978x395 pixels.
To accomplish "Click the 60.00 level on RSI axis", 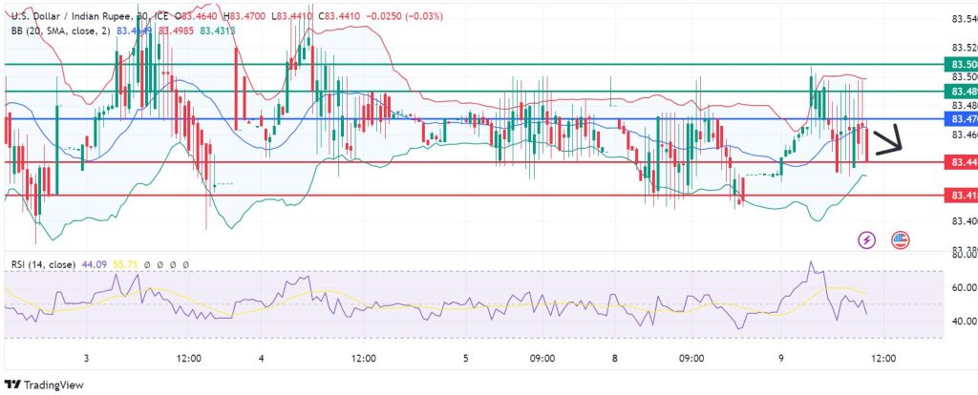I will point(964,288).
